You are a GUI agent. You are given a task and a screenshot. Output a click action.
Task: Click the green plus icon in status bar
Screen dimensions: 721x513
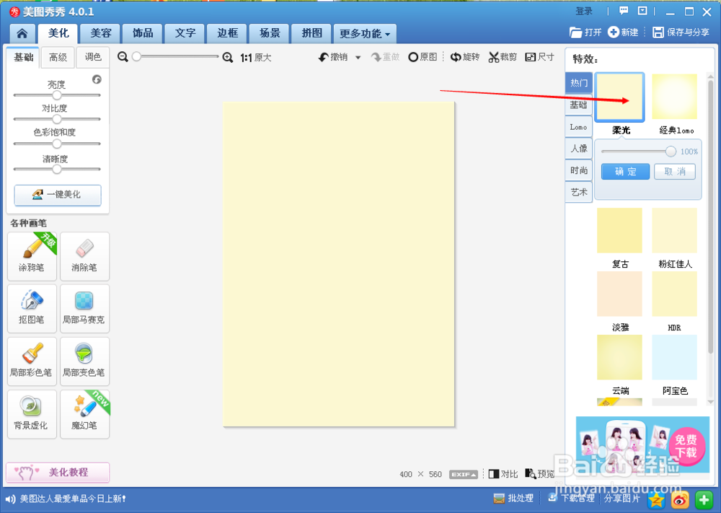pos(704,500)
